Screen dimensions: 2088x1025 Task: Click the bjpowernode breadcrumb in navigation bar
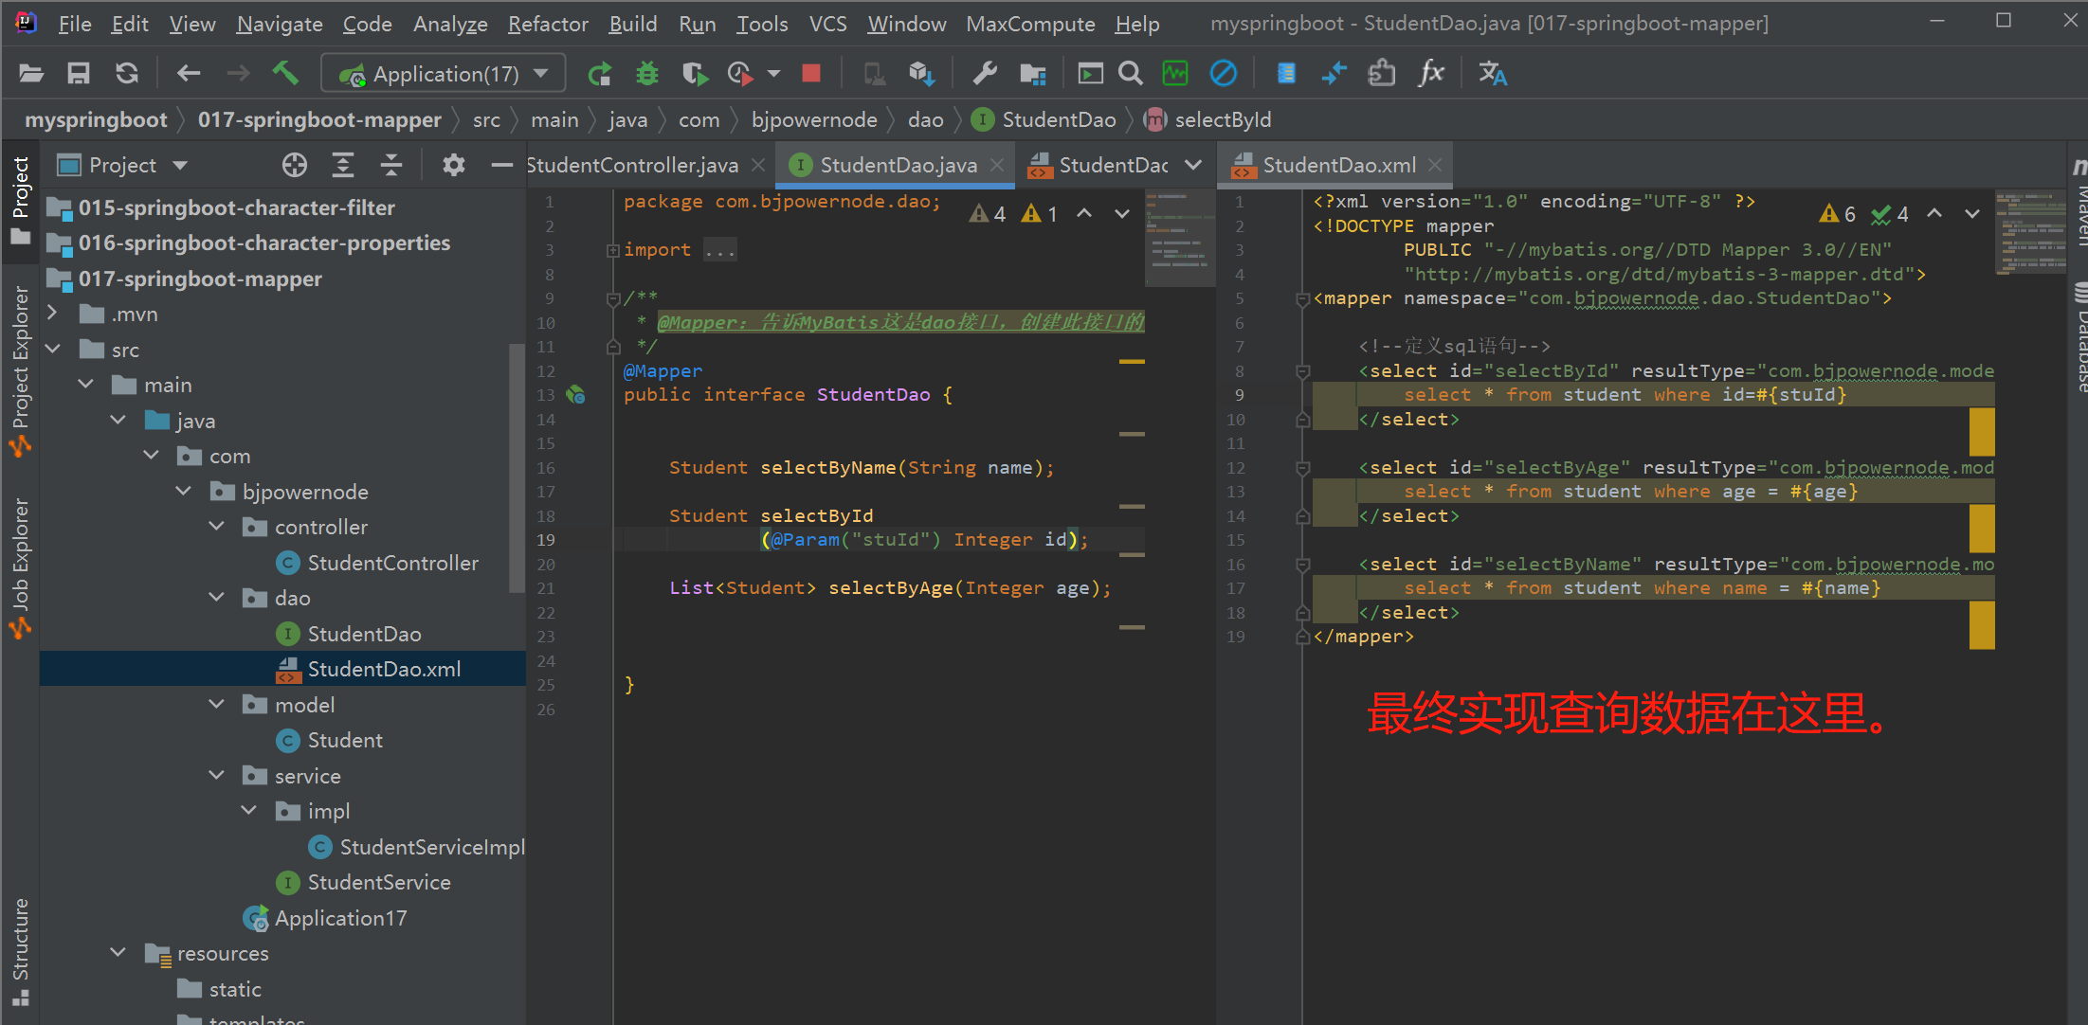[814, 120]
